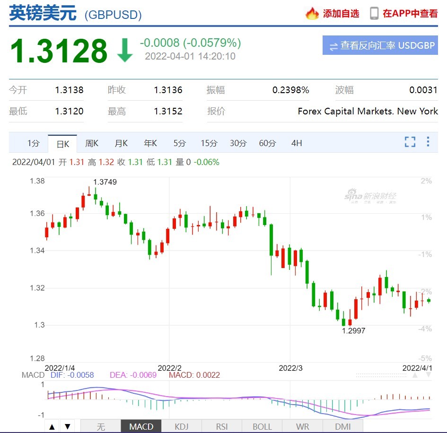Viewport: 447px width, 433px height.
Task: Click the up-arrow indicator button
Action: (52, 426)
